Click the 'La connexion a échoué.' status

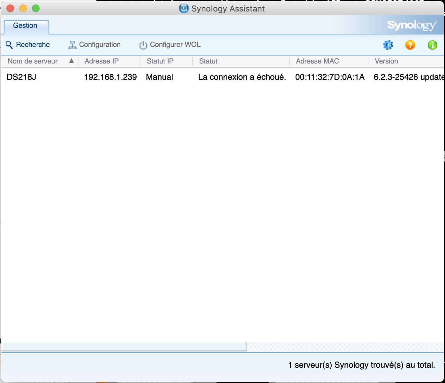click(x=242, y=77)
